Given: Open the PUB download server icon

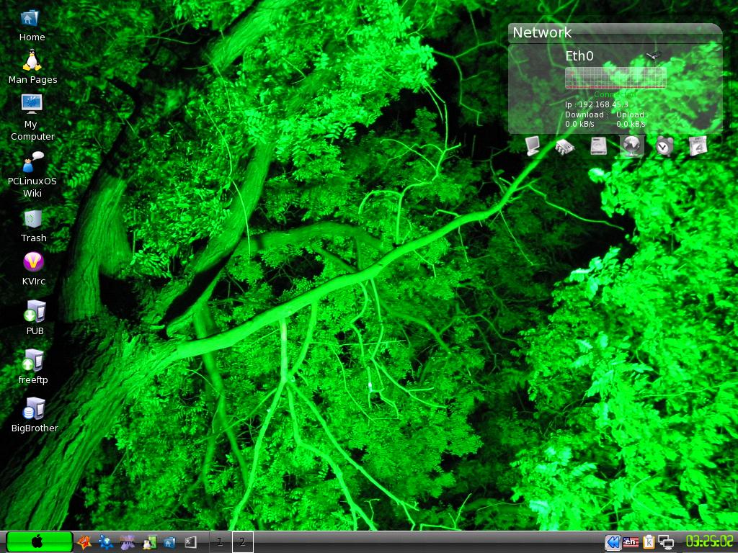Looking at the screenshot, I should [x=35, y=311].
